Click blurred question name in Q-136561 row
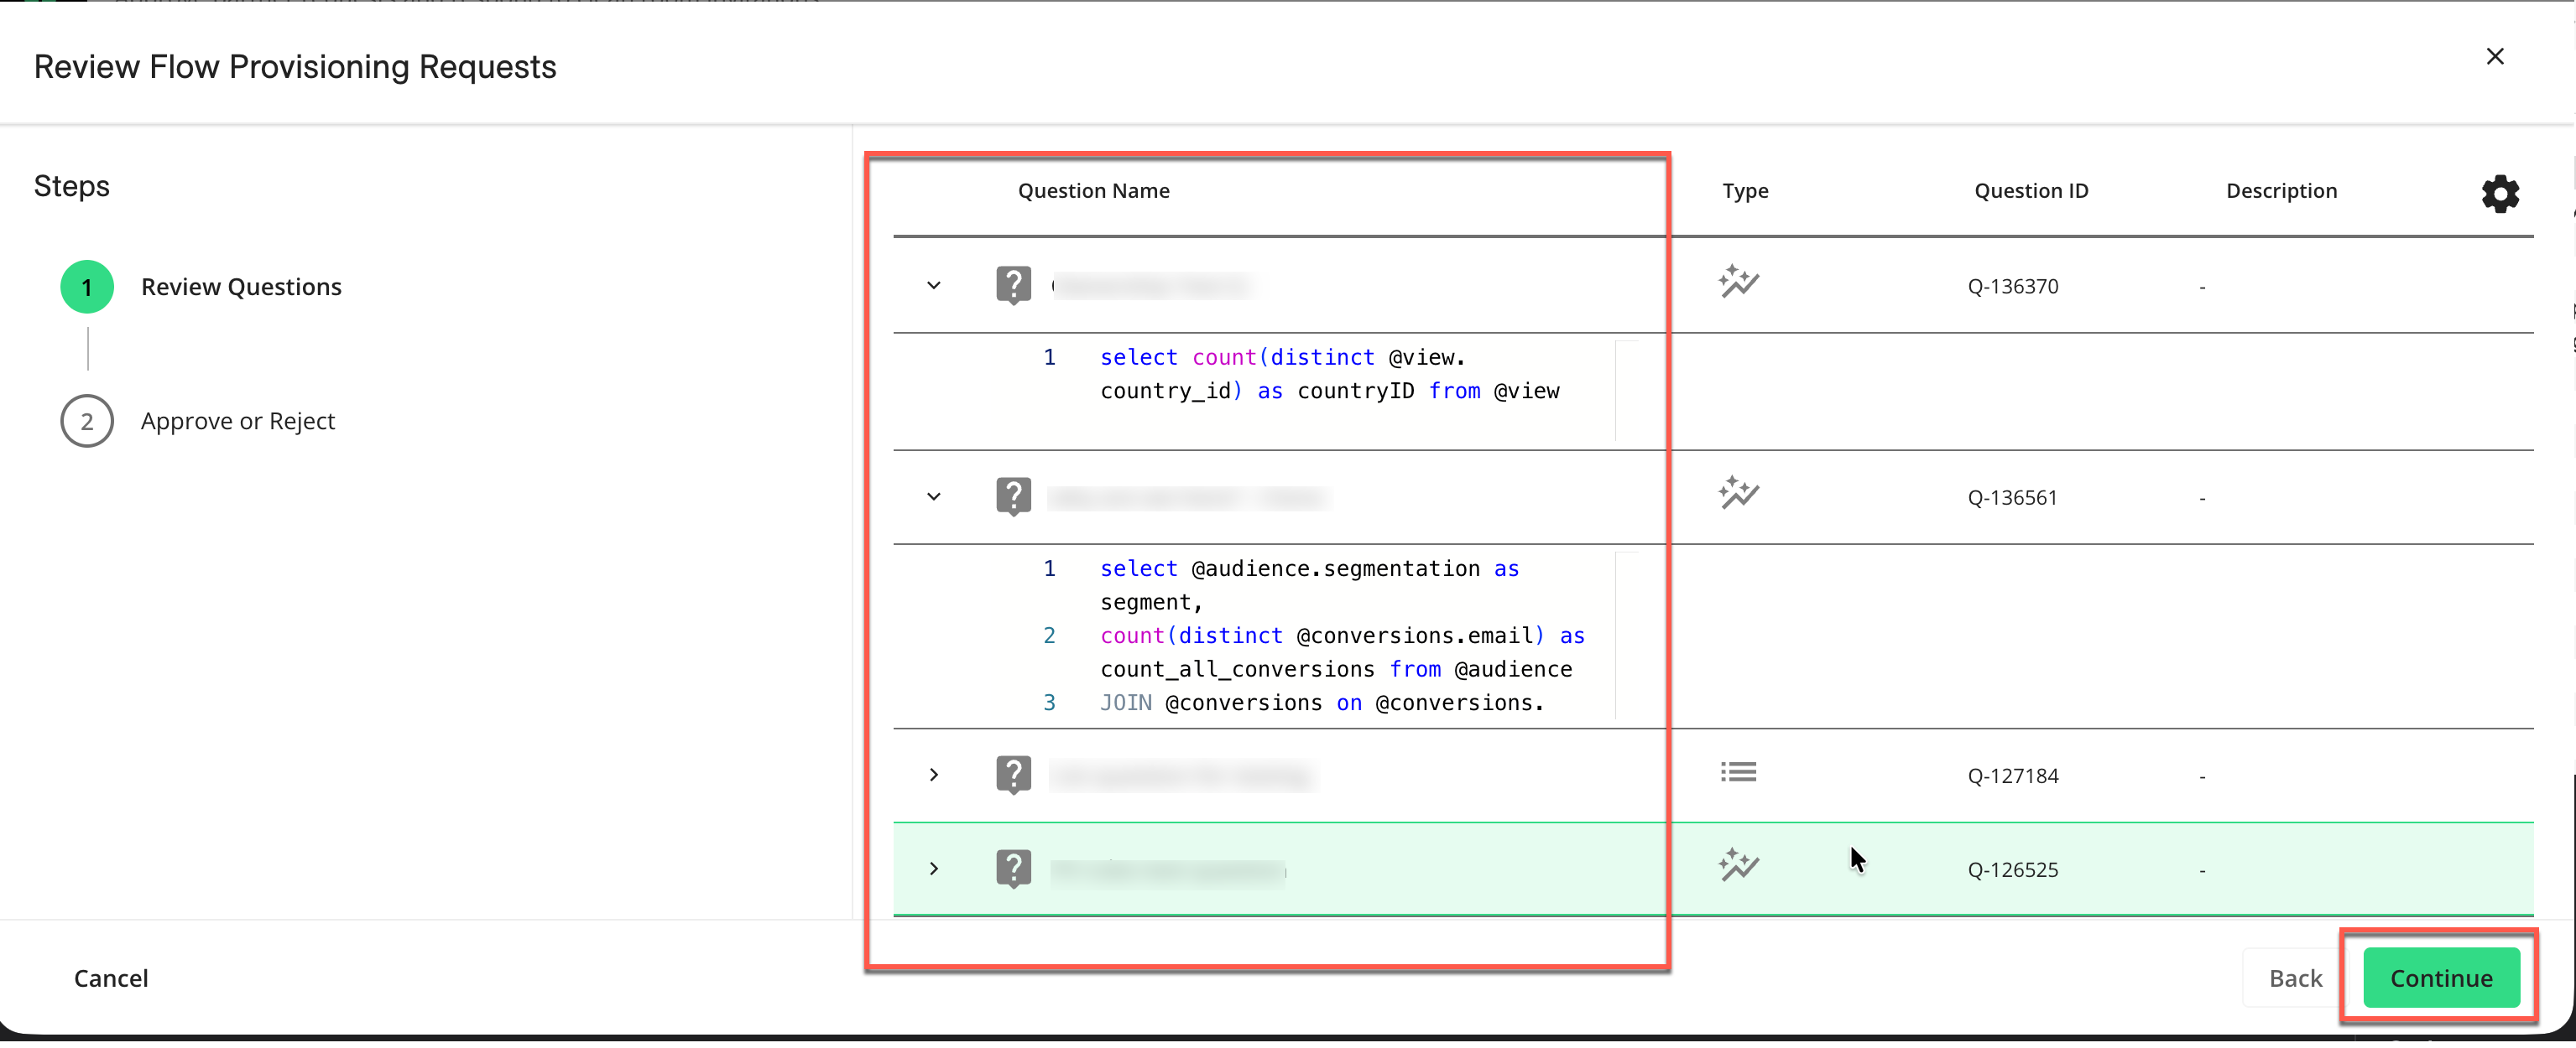This screenshot has height=1048, width=2576. 1188,497
